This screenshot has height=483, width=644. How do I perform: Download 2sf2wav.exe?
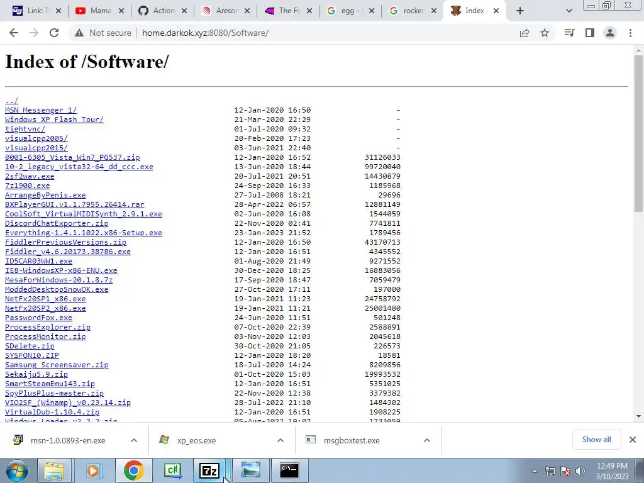30,176
